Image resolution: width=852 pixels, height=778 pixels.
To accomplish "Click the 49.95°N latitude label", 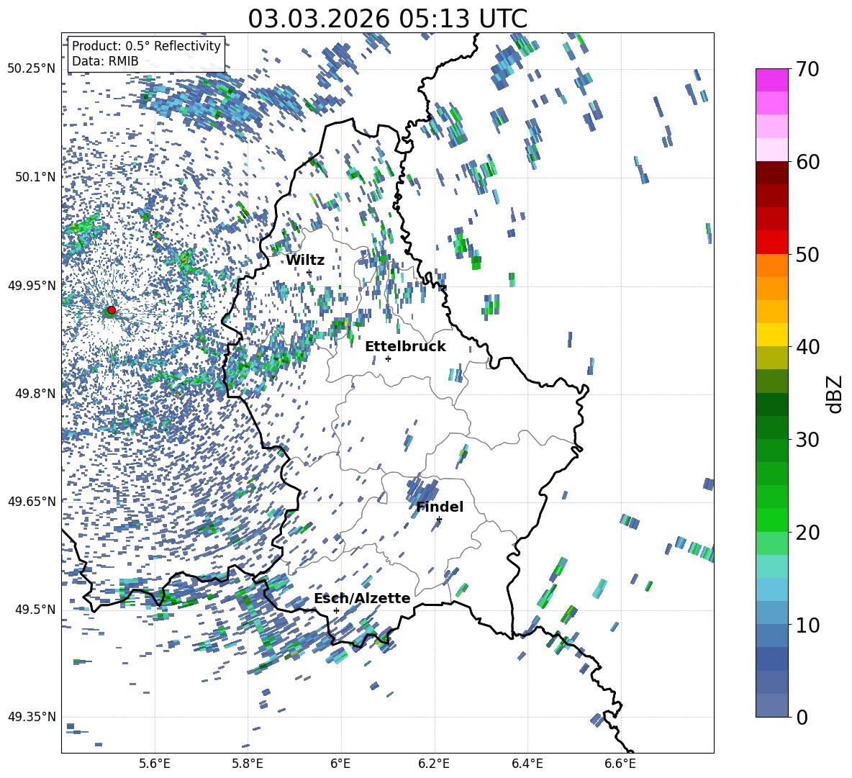I will click(x=32, y=285).
